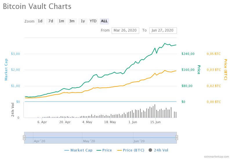
Task: Edit the To date field
Action: point(163,31)
